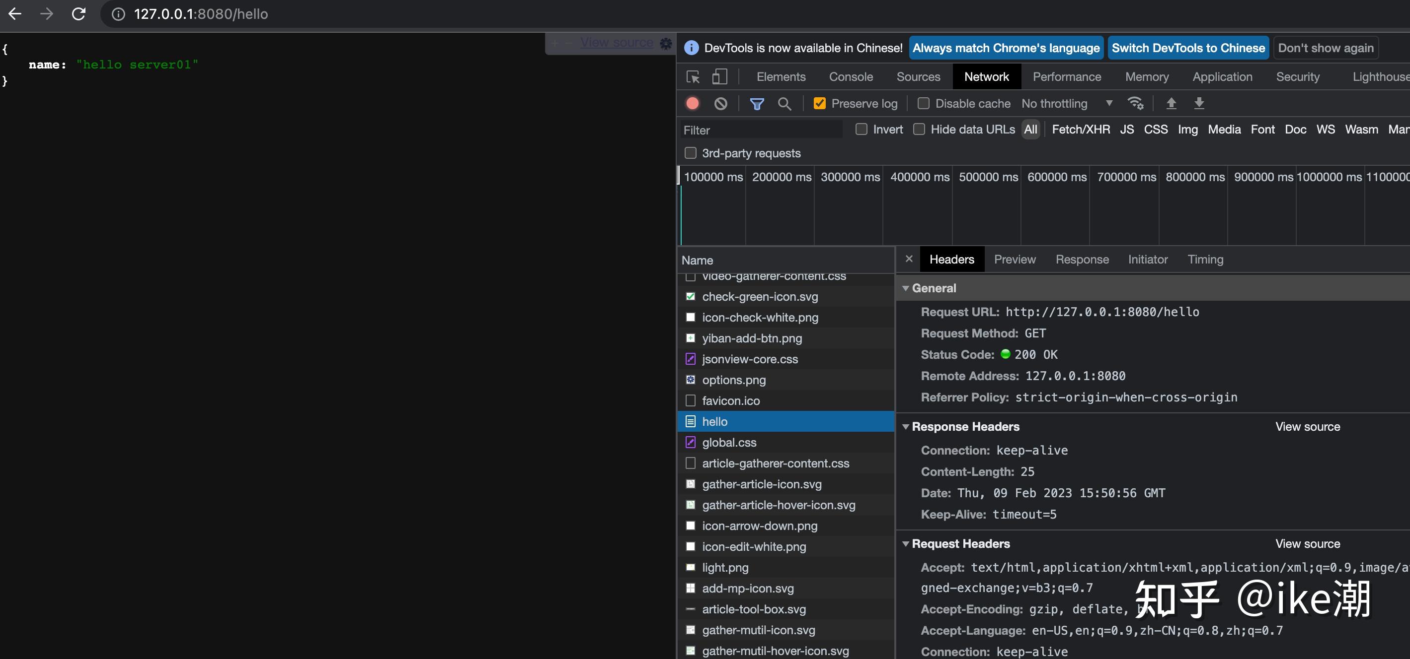
Task: Uncheck Preserve log checkbox
Action: (x=819, y=103)
